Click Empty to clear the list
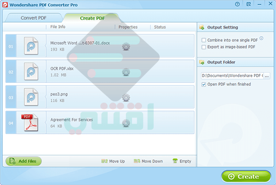276x185 pixels. coord(182,161)
